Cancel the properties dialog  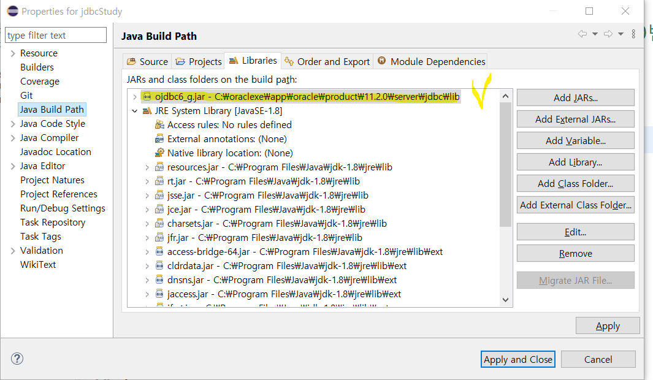[598, 359]
